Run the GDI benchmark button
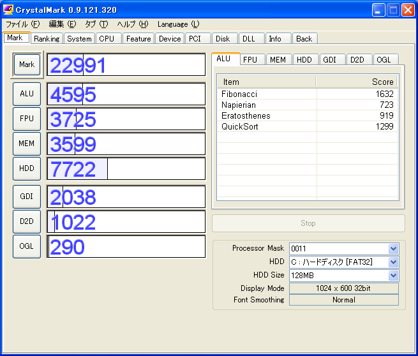Image resolution: width=418 pixels, height=356 pixels. click(27, 197)
